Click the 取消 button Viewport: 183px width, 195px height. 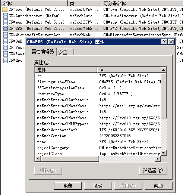coord(98,186)
